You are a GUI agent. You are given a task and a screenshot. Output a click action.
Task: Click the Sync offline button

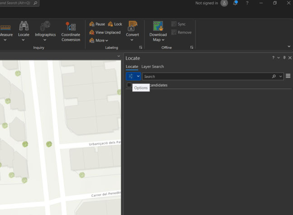[x=178, y=24]
